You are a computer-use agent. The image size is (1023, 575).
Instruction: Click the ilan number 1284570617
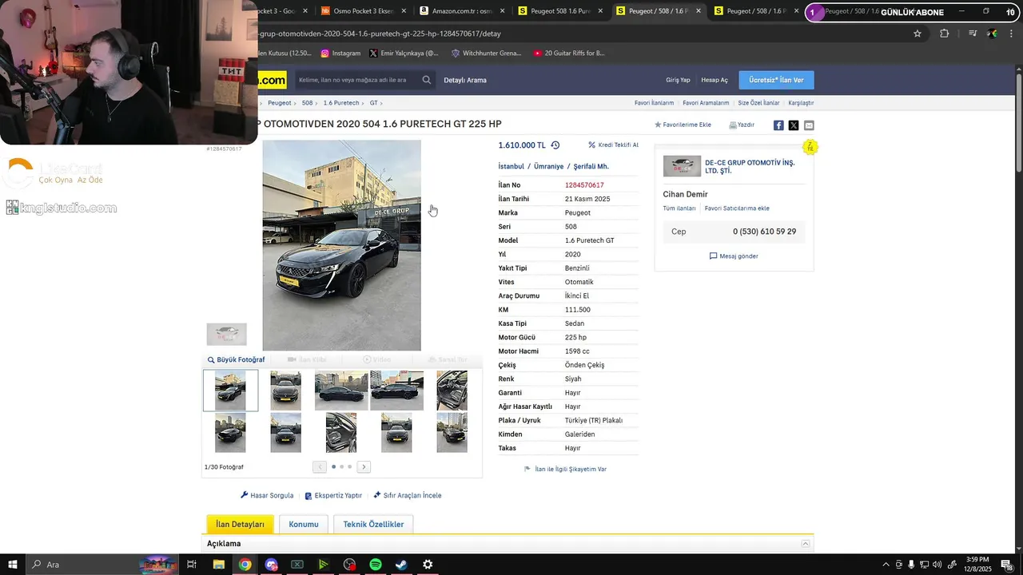[584, 185]
